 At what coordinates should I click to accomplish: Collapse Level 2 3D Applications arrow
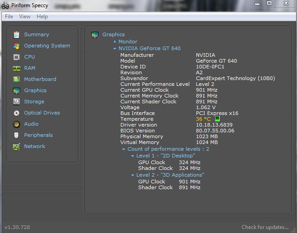click(132, 175)
